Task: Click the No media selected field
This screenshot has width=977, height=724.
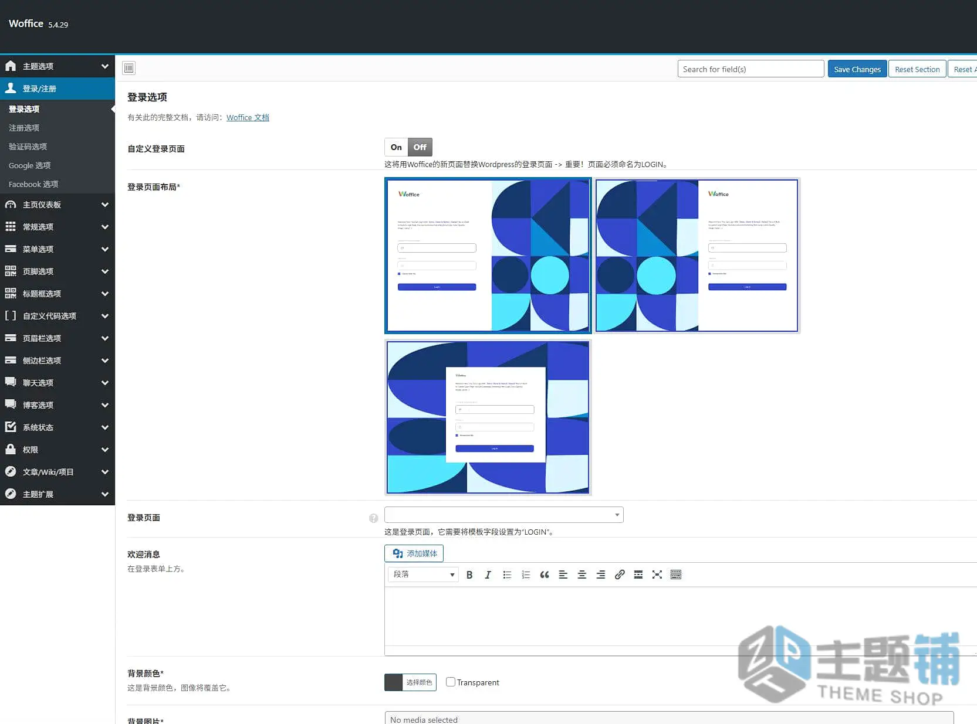Action: click(x=669, y=718)
